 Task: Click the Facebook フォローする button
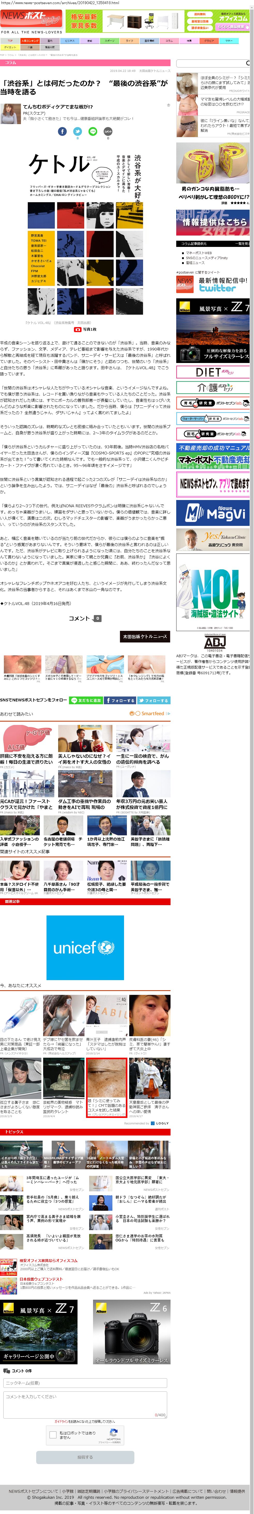120,700
